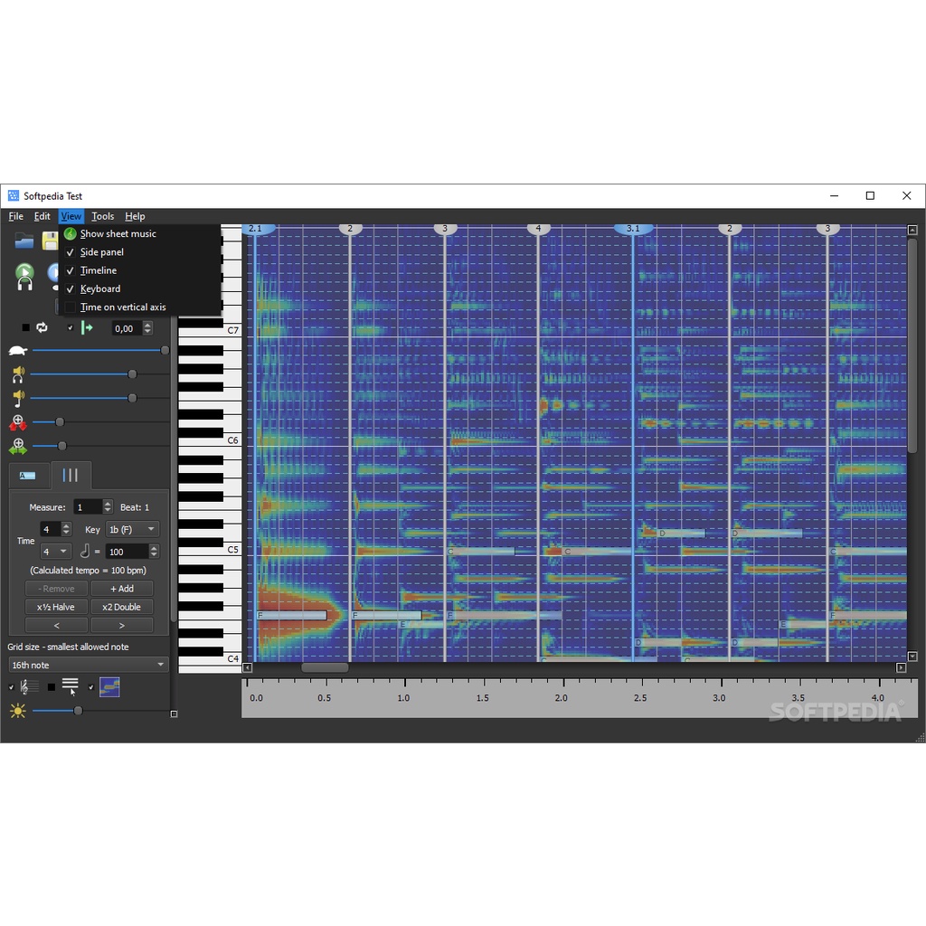926x926 pixels.
Task: Open the time signature denominator dropdown
Action: pyautogui.click(x=54, y=551)
